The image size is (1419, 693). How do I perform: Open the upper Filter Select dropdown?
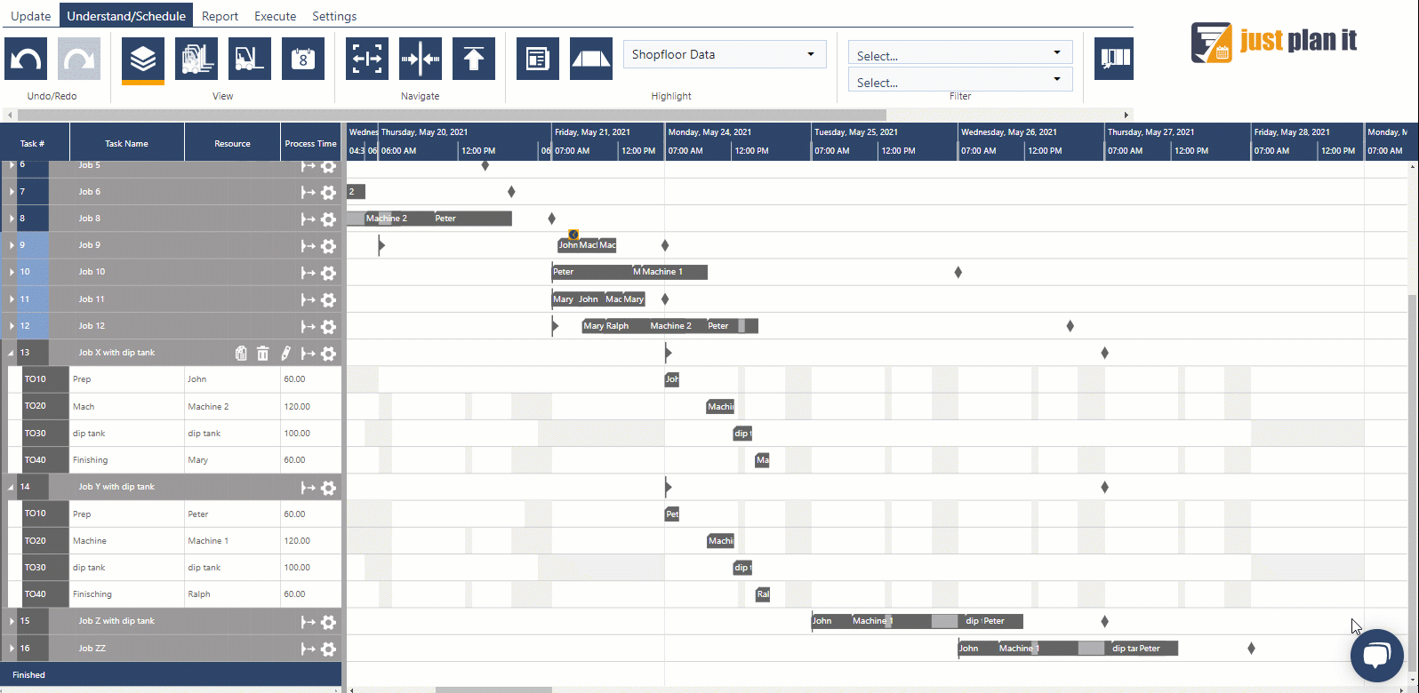pos(960,53)
